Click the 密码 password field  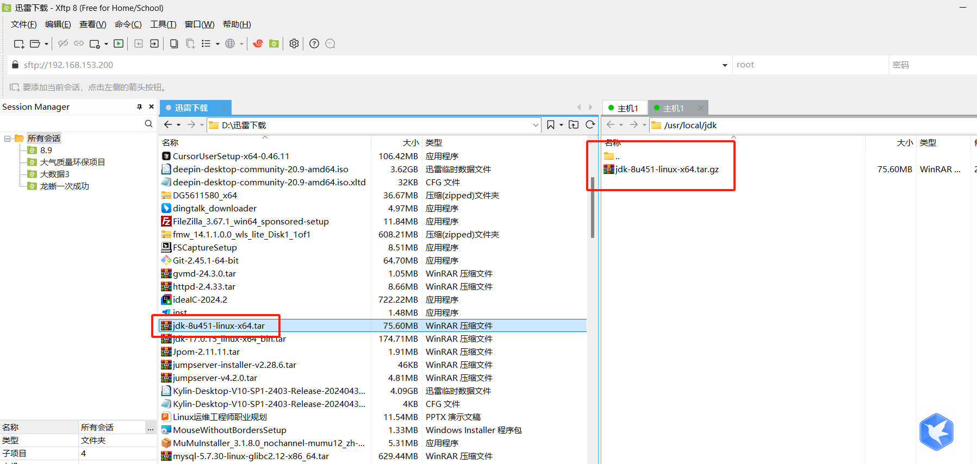pyautogui.click(x=932, y=65)
